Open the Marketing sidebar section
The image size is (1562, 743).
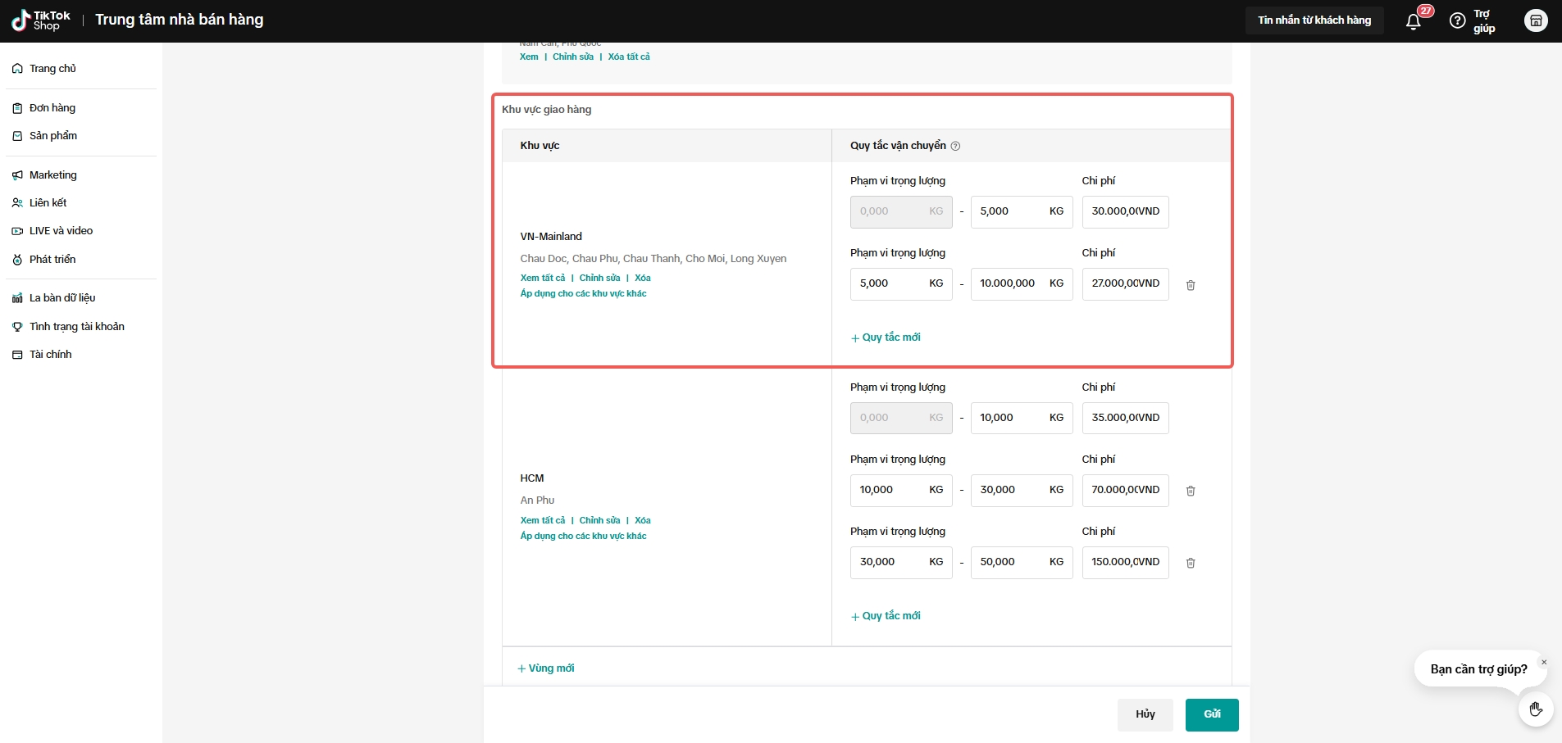(x=53, y=175)
